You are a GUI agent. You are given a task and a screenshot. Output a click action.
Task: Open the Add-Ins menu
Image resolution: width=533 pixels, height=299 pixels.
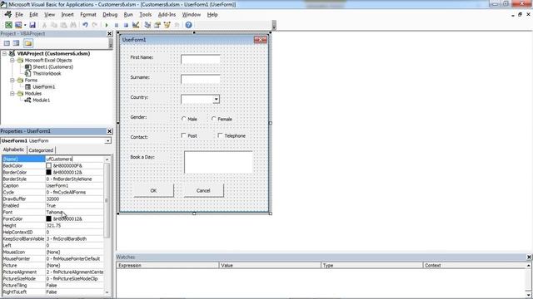coord(167,15)
